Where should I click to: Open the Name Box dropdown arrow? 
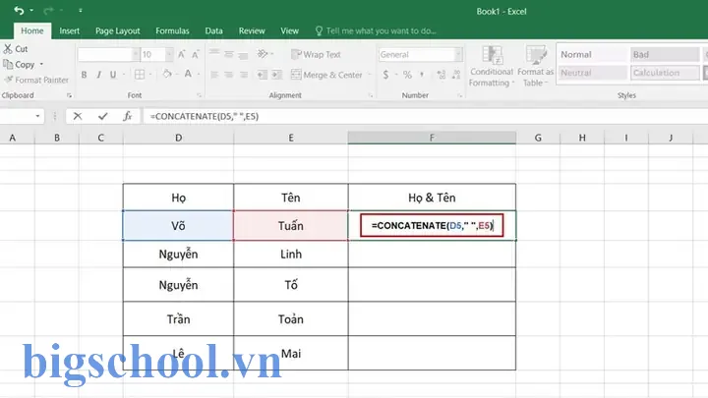(37, 116)
